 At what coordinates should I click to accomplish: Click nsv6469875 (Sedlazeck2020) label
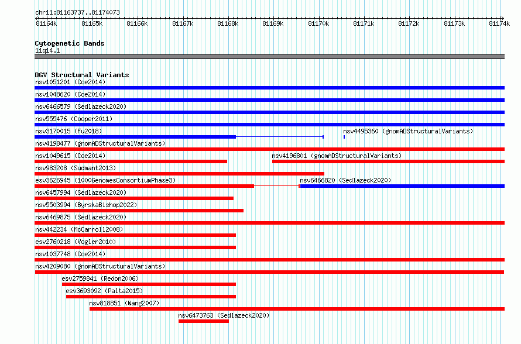(x=81, y=217)
